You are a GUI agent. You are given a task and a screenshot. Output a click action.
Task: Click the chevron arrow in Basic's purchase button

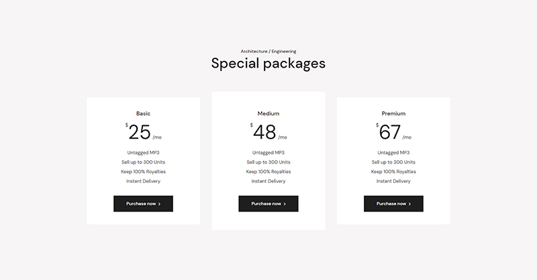(x=160, y=204)
